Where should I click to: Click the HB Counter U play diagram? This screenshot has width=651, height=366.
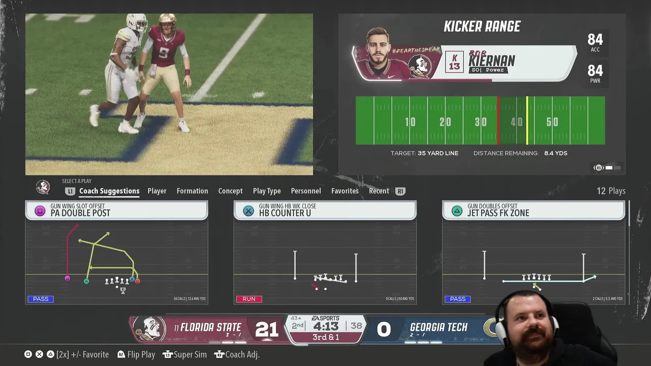coord(325,262)
